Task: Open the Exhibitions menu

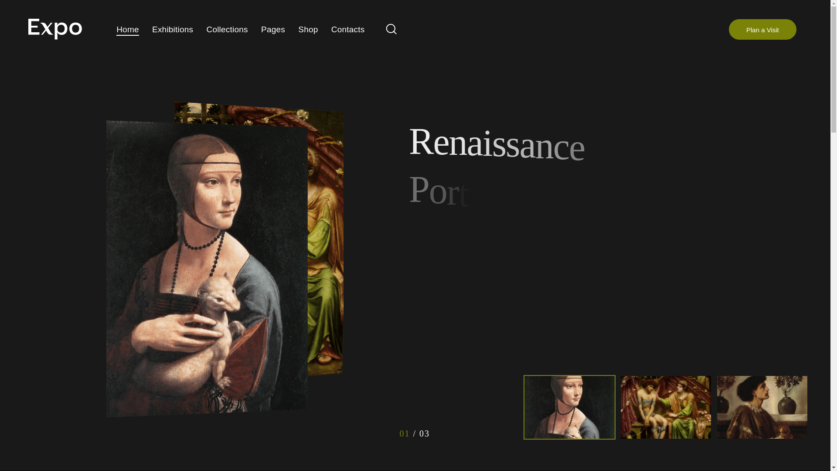Action: 172,30
